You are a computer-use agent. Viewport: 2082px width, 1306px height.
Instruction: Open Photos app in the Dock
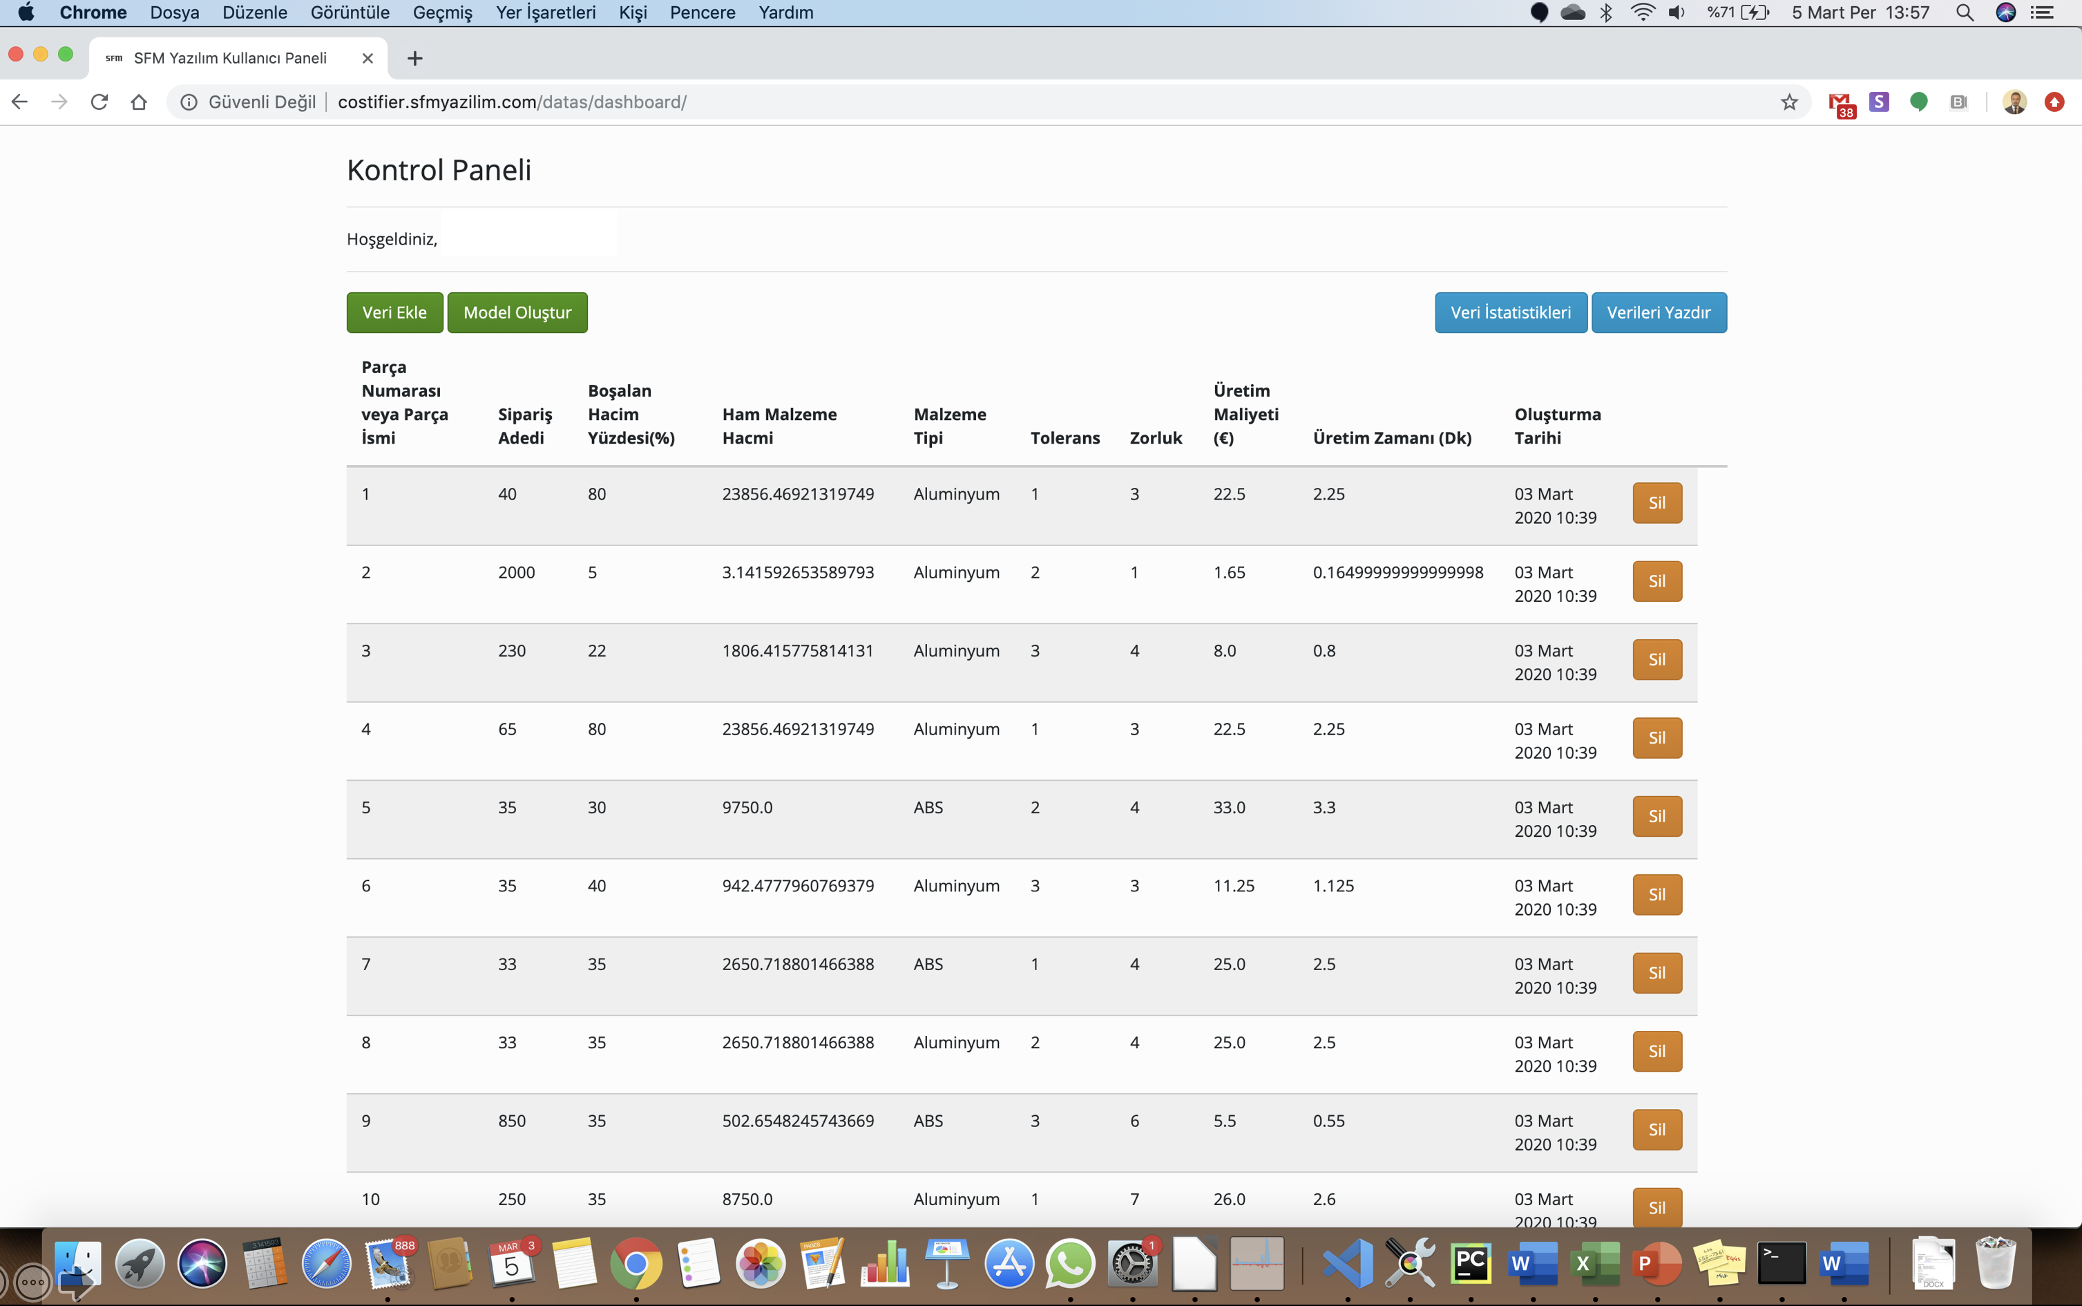761,1265
